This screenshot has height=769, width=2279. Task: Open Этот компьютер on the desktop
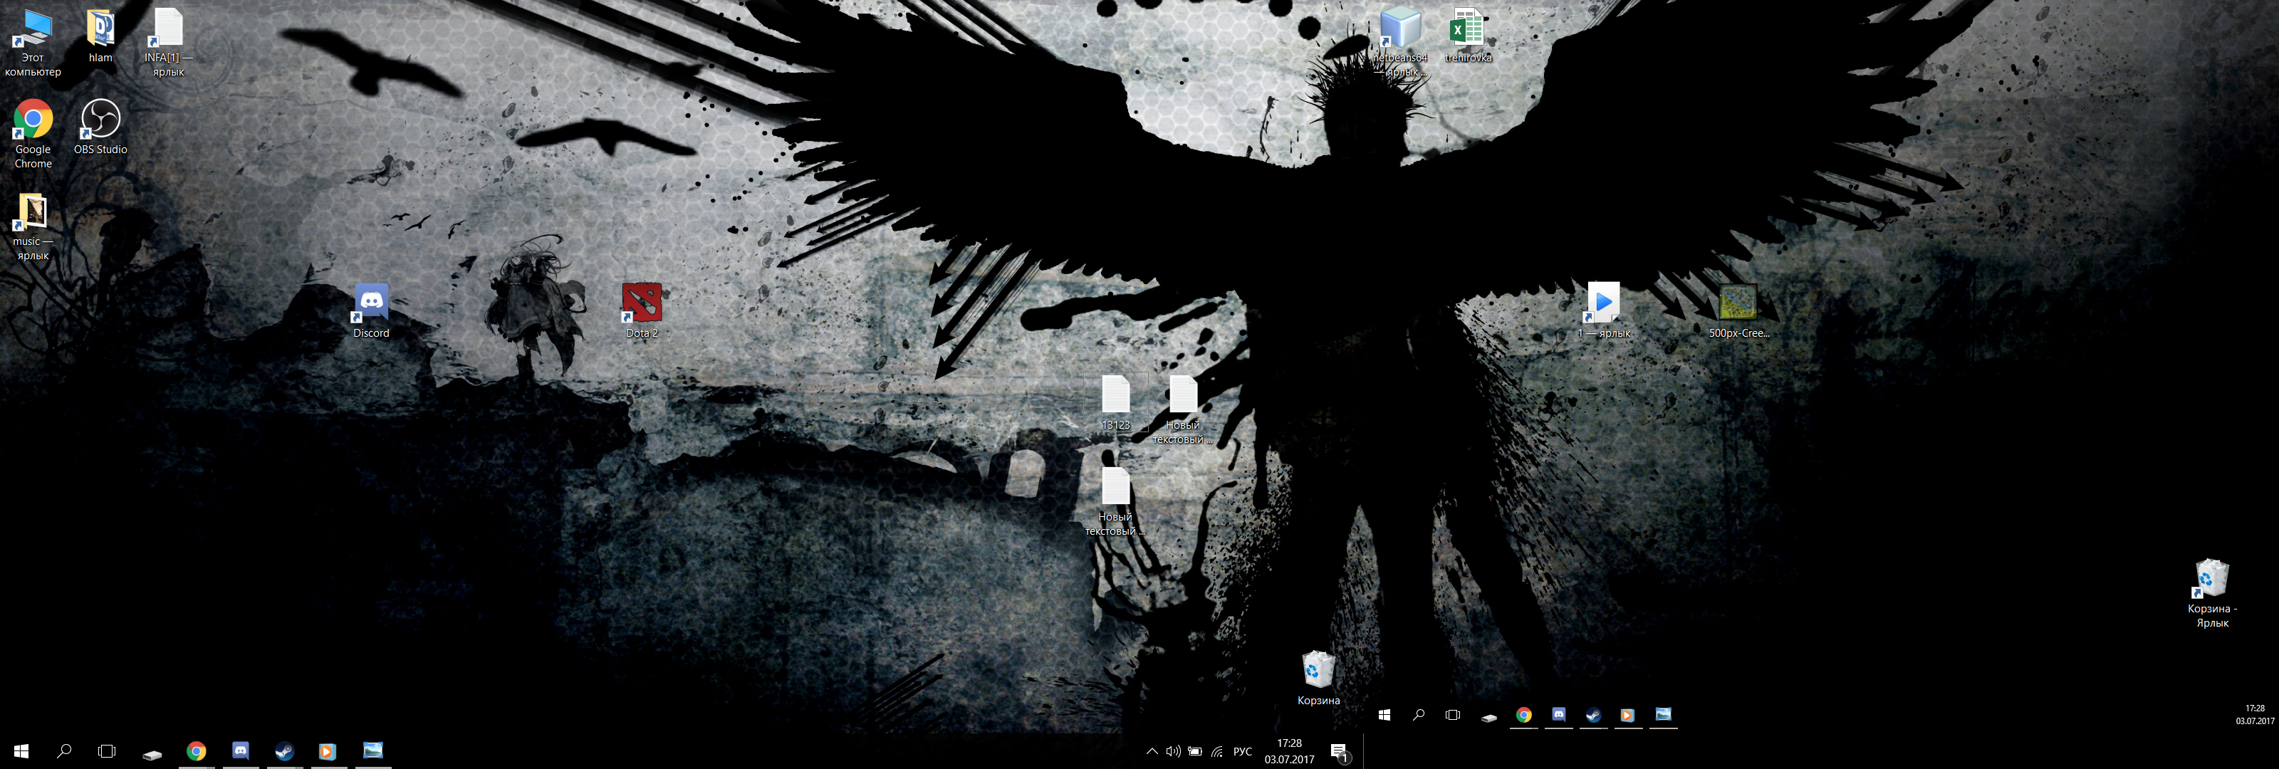point(32,26)
